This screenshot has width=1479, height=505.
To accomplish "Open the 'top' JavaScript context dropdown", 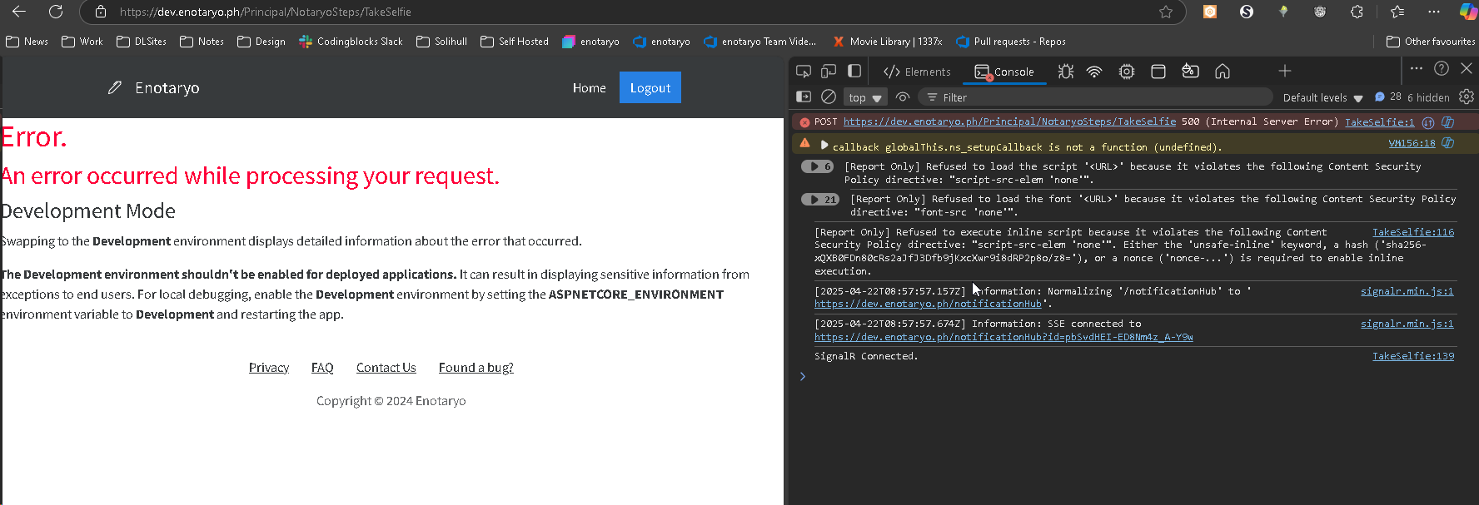I will pos(865,98).
